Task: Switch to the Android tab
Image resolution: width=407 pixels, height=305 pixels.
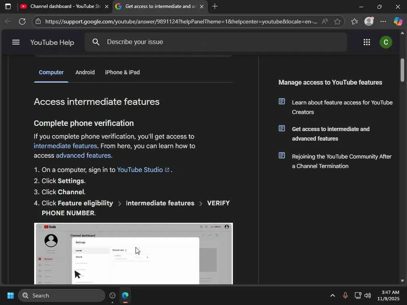Action: (85, 72)
